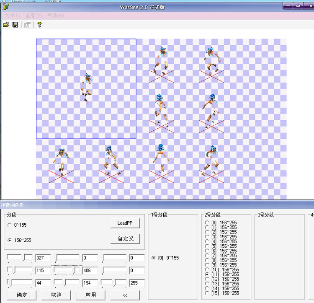Open help via question mark icon
The width and height of the screenshot is (314, 303).
(39, 25)
